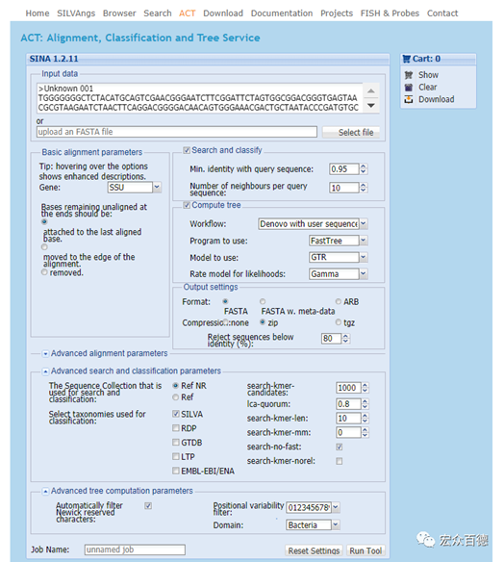Click the Reset Settings button
This screenshot has width=504, height=562.
pyautogui.click(x=314, y=550)
